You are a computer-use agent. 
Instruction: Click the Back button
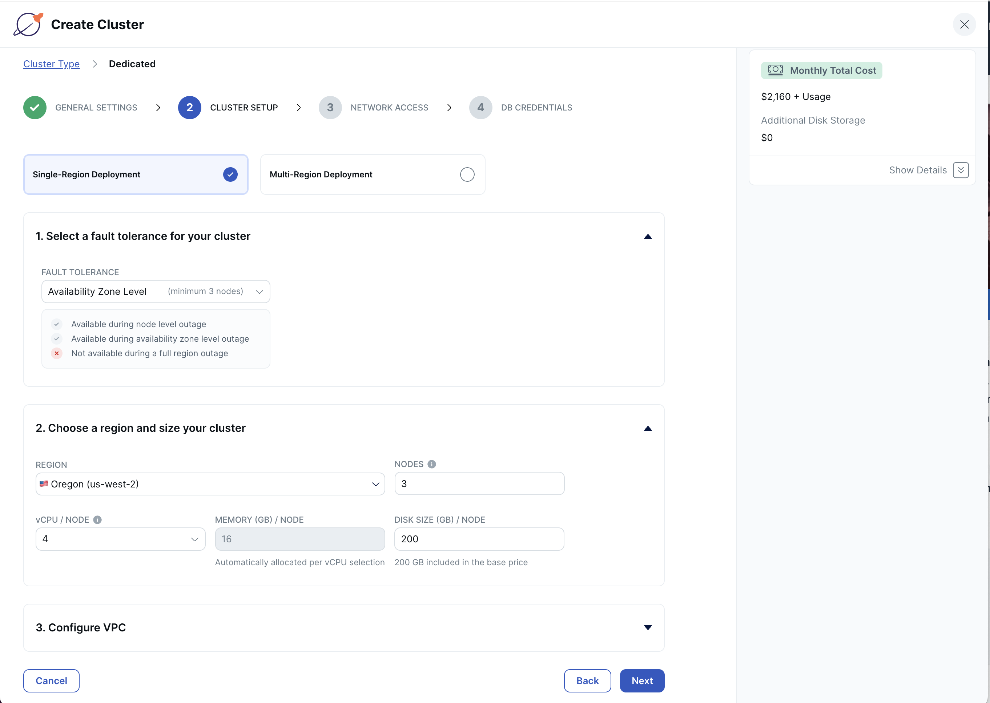(587, 680)
